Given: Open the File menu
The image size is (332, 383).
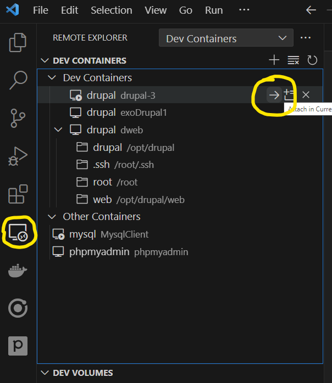Looking at the screenshot, I should coord(41,10).
